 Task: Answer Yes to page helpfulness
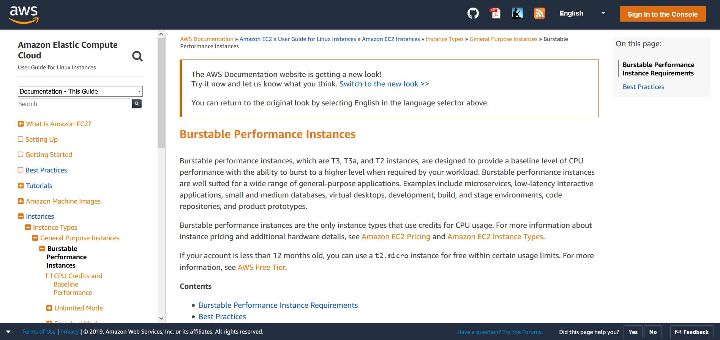pyautogui.click(x=633, y=332)
